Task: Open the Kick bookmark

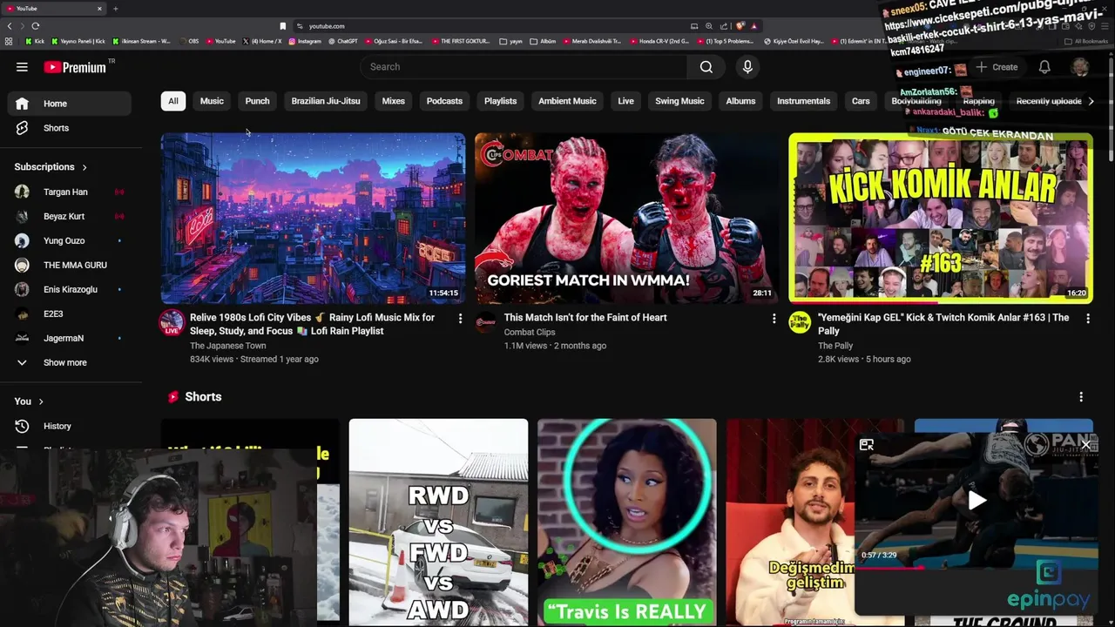Action: click(x=35, y=41)
